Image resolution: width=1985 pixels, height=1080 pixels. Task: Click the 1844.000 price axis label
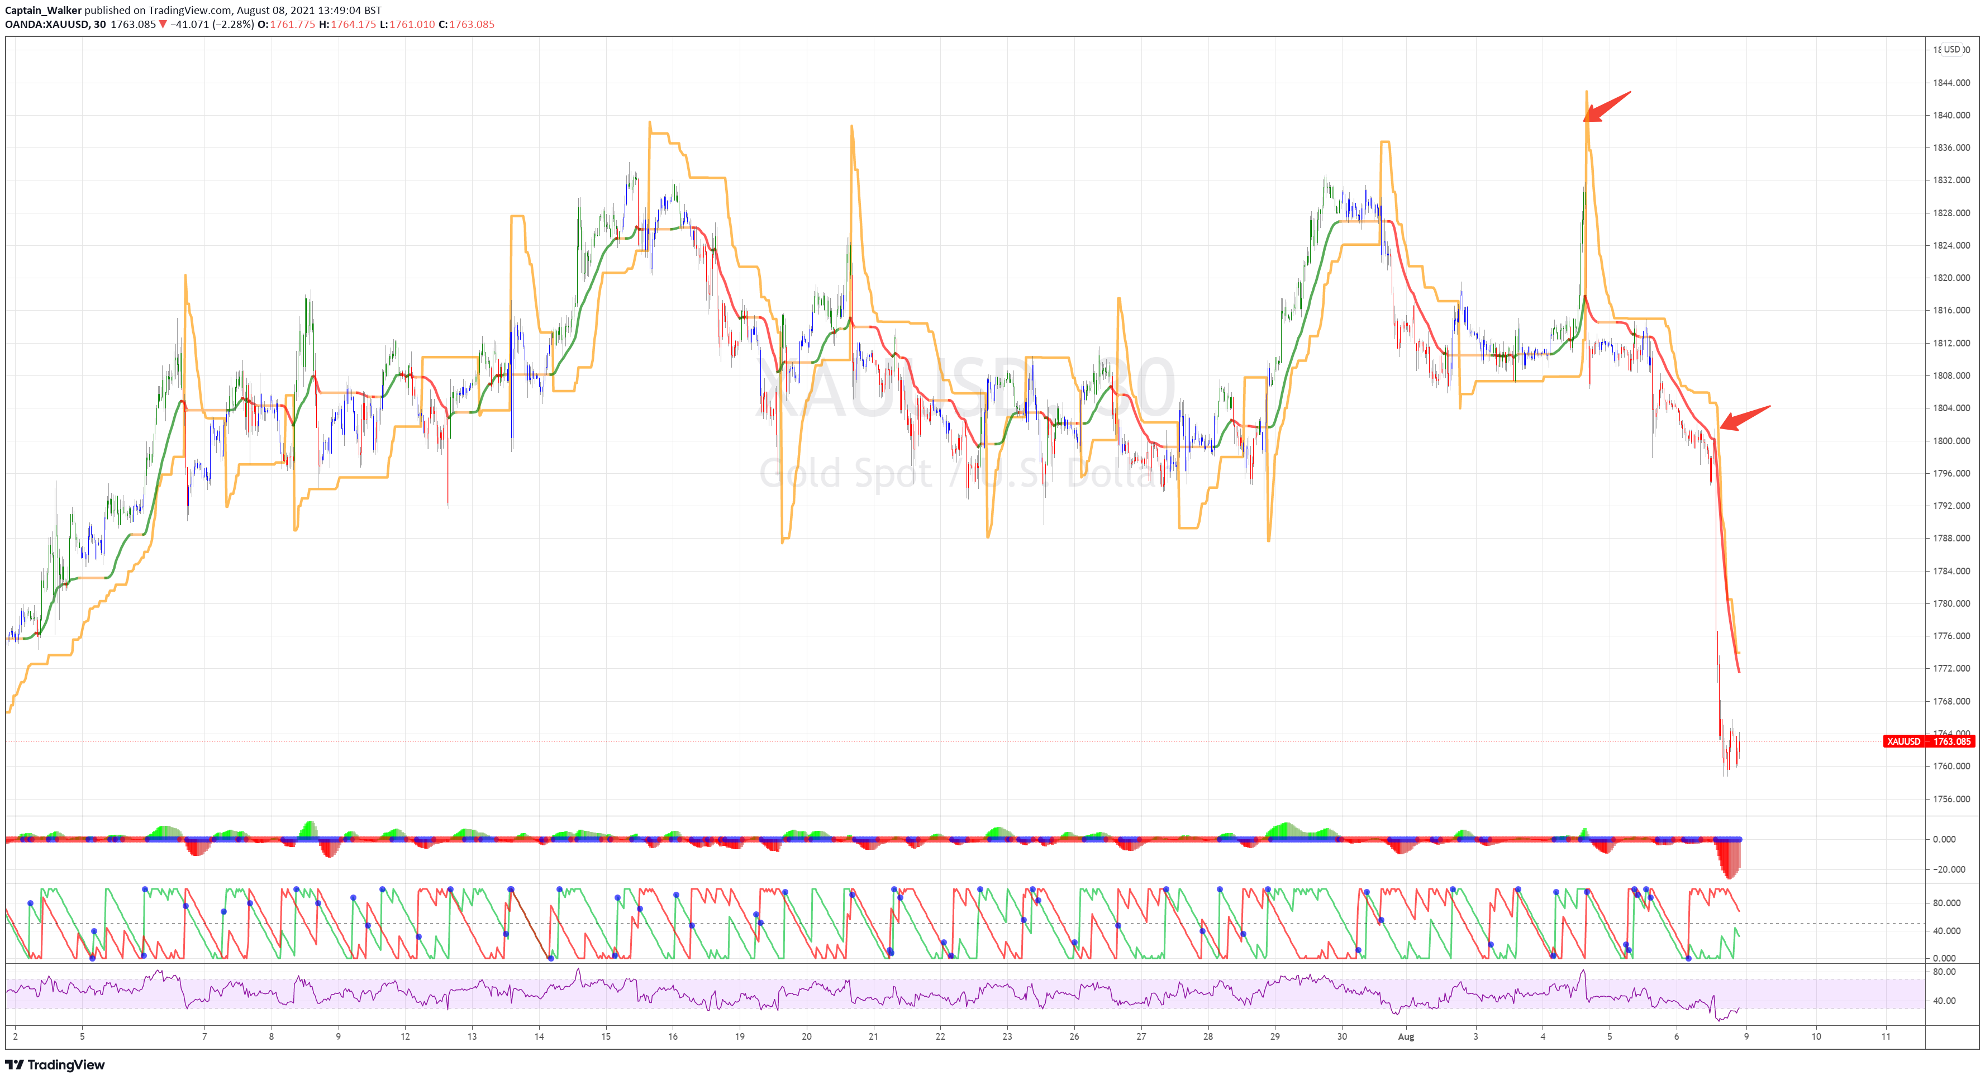pos(1951,83)
